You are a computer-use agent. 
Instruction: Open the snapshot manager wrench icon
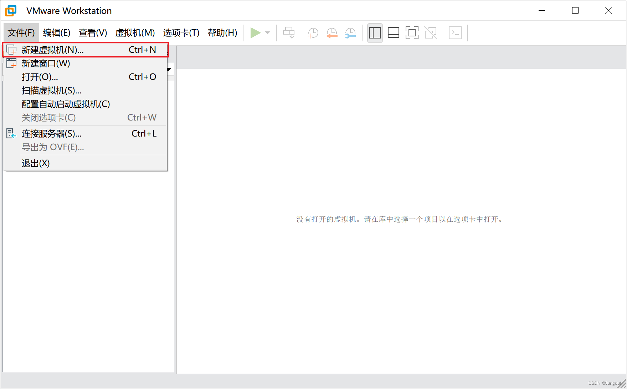click(x=350, y=33)
